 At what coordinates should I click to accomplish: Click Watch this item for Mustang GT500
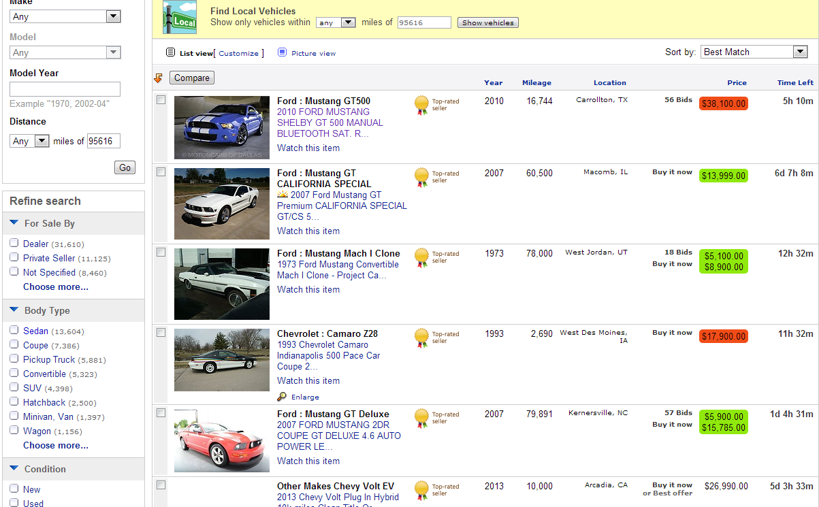pyautogui.click(x=308, y=148)
